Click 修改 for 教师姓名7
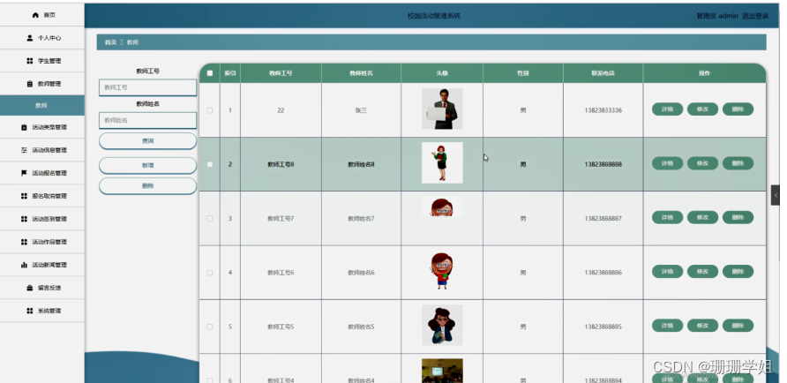The height and width of the screenshot is (383, 787). click(x=702, y=217)
